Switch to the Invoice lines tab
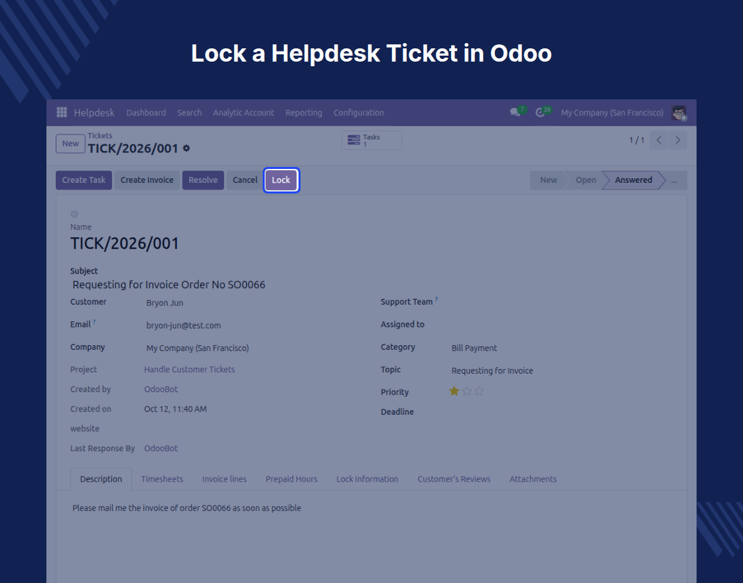Screen dimensions: 743x583 pos(224,479)
